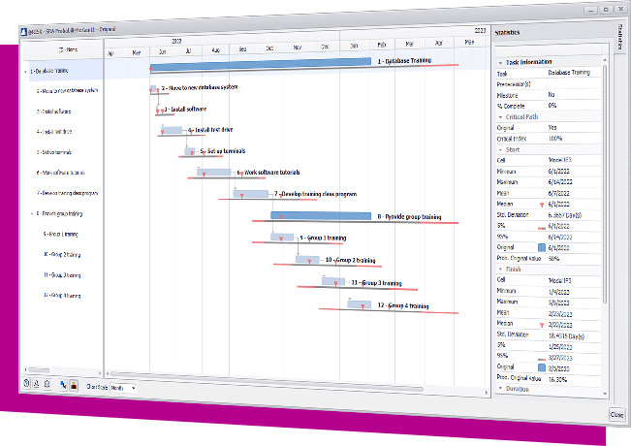
Task: Click the Gantt bar for 5 - Set up terminals
Action: (190, 151)
